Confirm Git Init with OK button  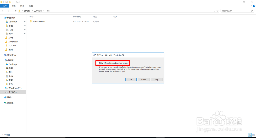pos(131,80)
